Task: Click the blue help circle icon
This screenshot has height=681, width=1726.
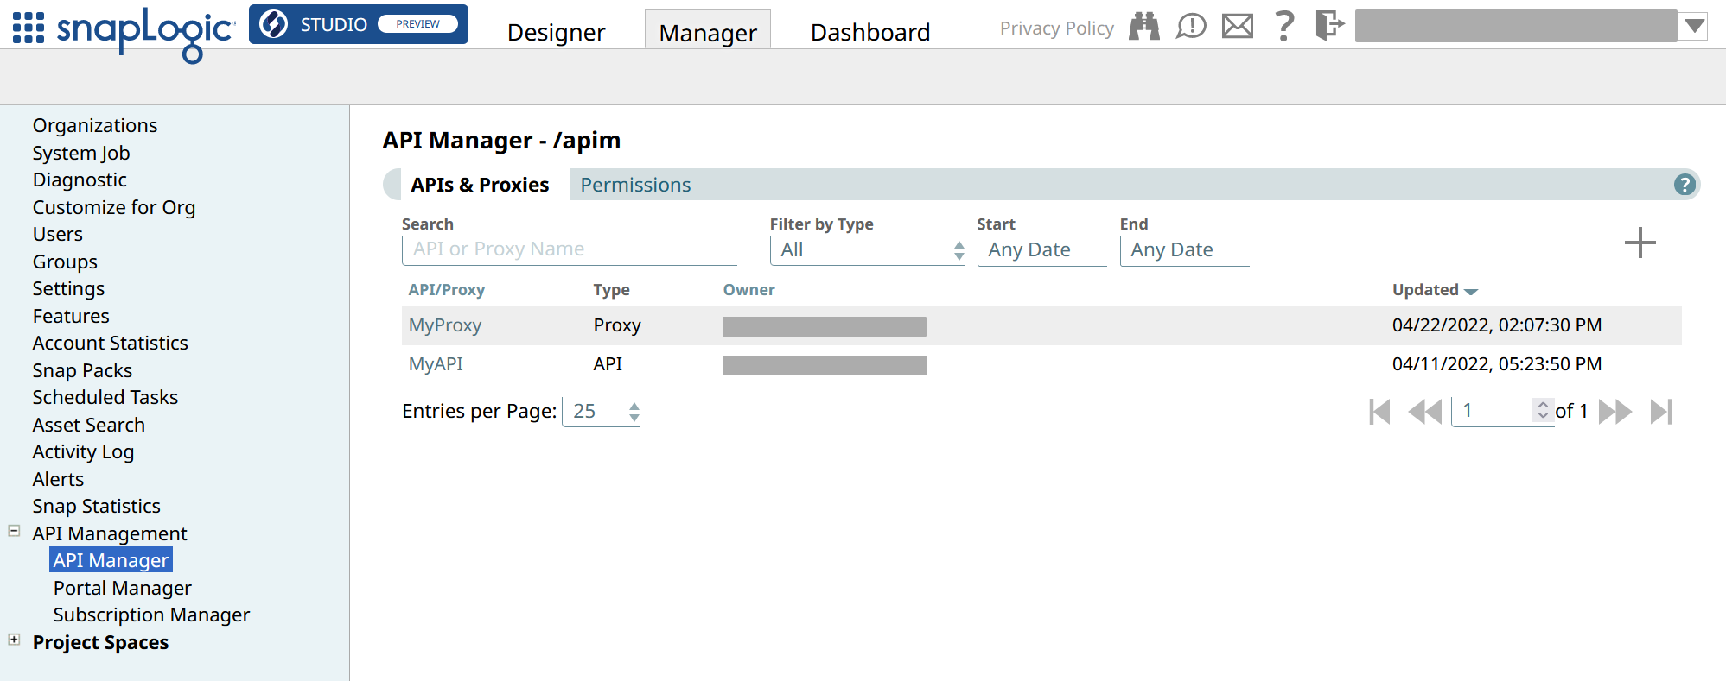Action: pyautogui.click(x=1684, y=185)
